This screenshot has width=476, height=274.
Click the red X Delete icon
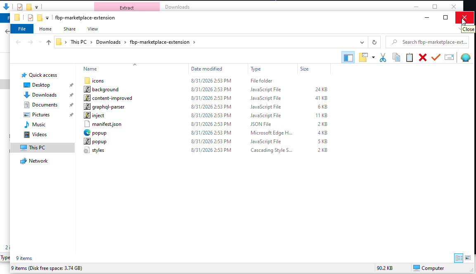click(423, 57)
